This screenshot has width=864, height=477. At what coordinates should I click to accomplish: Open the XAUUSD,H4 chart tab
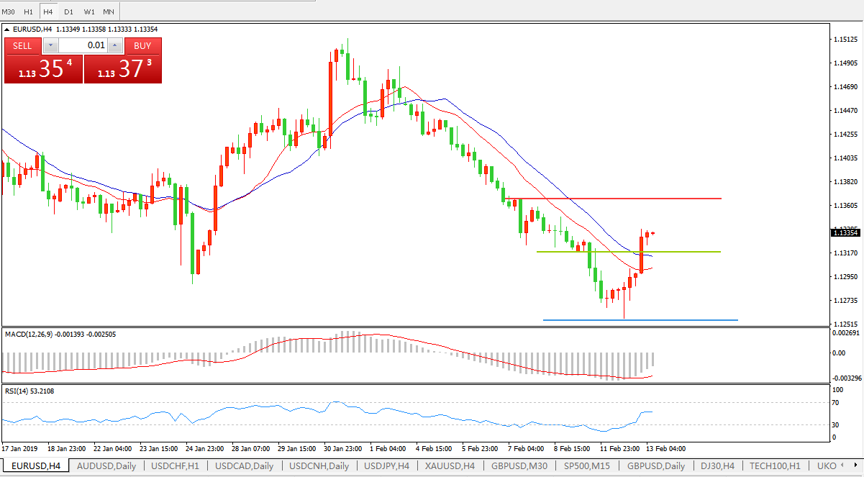pos(447,465)
